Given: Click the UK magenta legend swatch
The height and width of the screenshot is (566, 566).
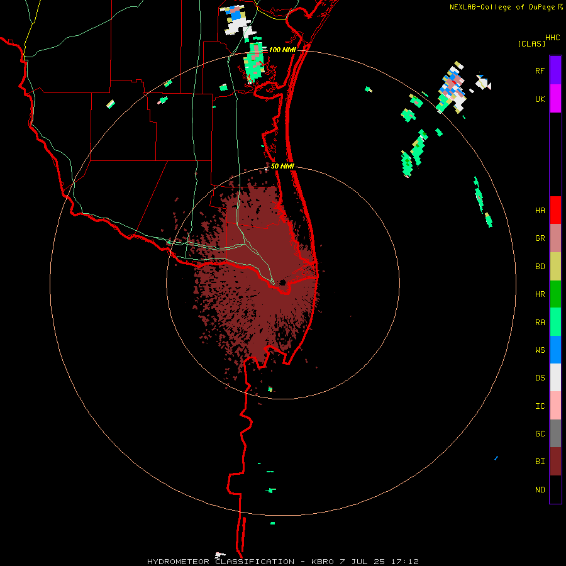Looking at the screenshot, I should (x=555, y=99).
